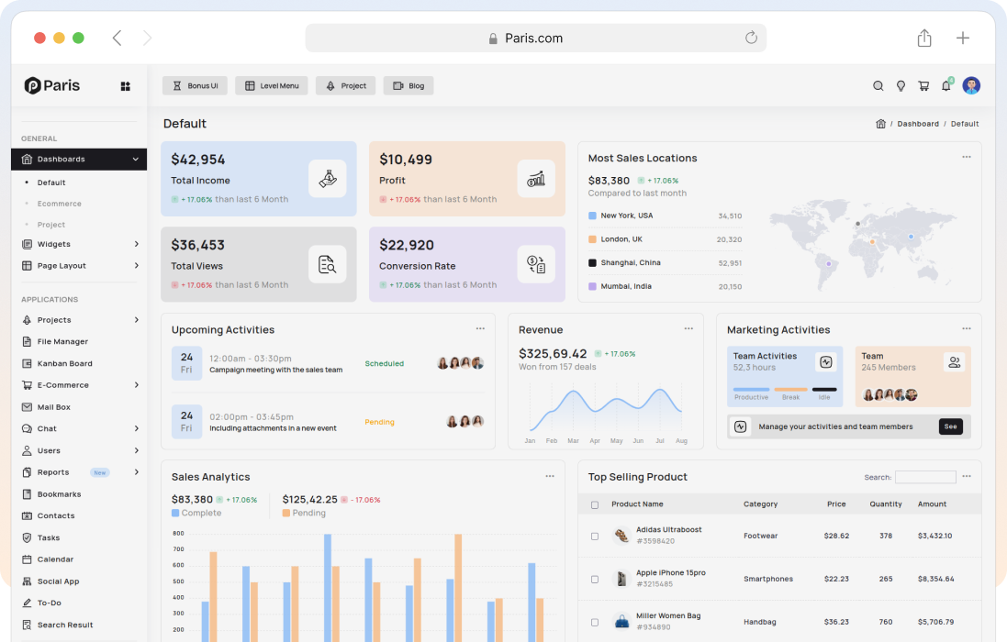The height and width of the screenshot is (642, 1007).
Task: Open the Level Menu tab
Action: click(271, 86)
